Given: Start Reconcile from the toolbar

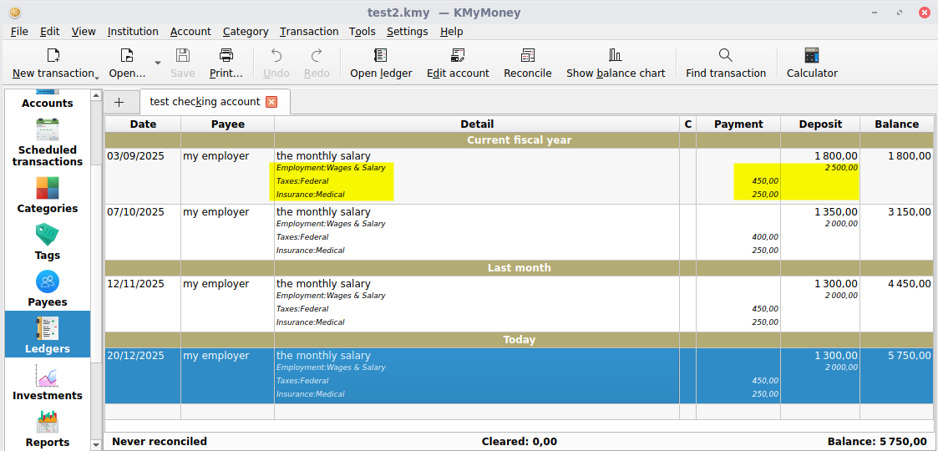Looking at the screenshot, I should point(527,56).
